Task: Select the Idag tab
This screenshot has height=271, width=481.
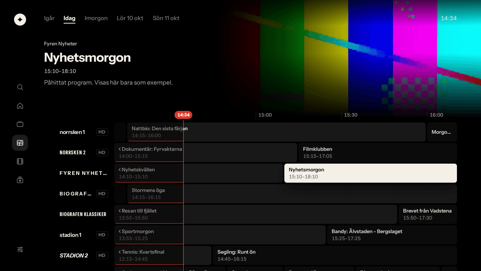Action: pyautogui.click(x=69, y=18)
